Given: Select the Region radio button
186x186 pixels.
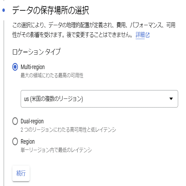Looking at the screenshot, I should [x=15, y=141].
